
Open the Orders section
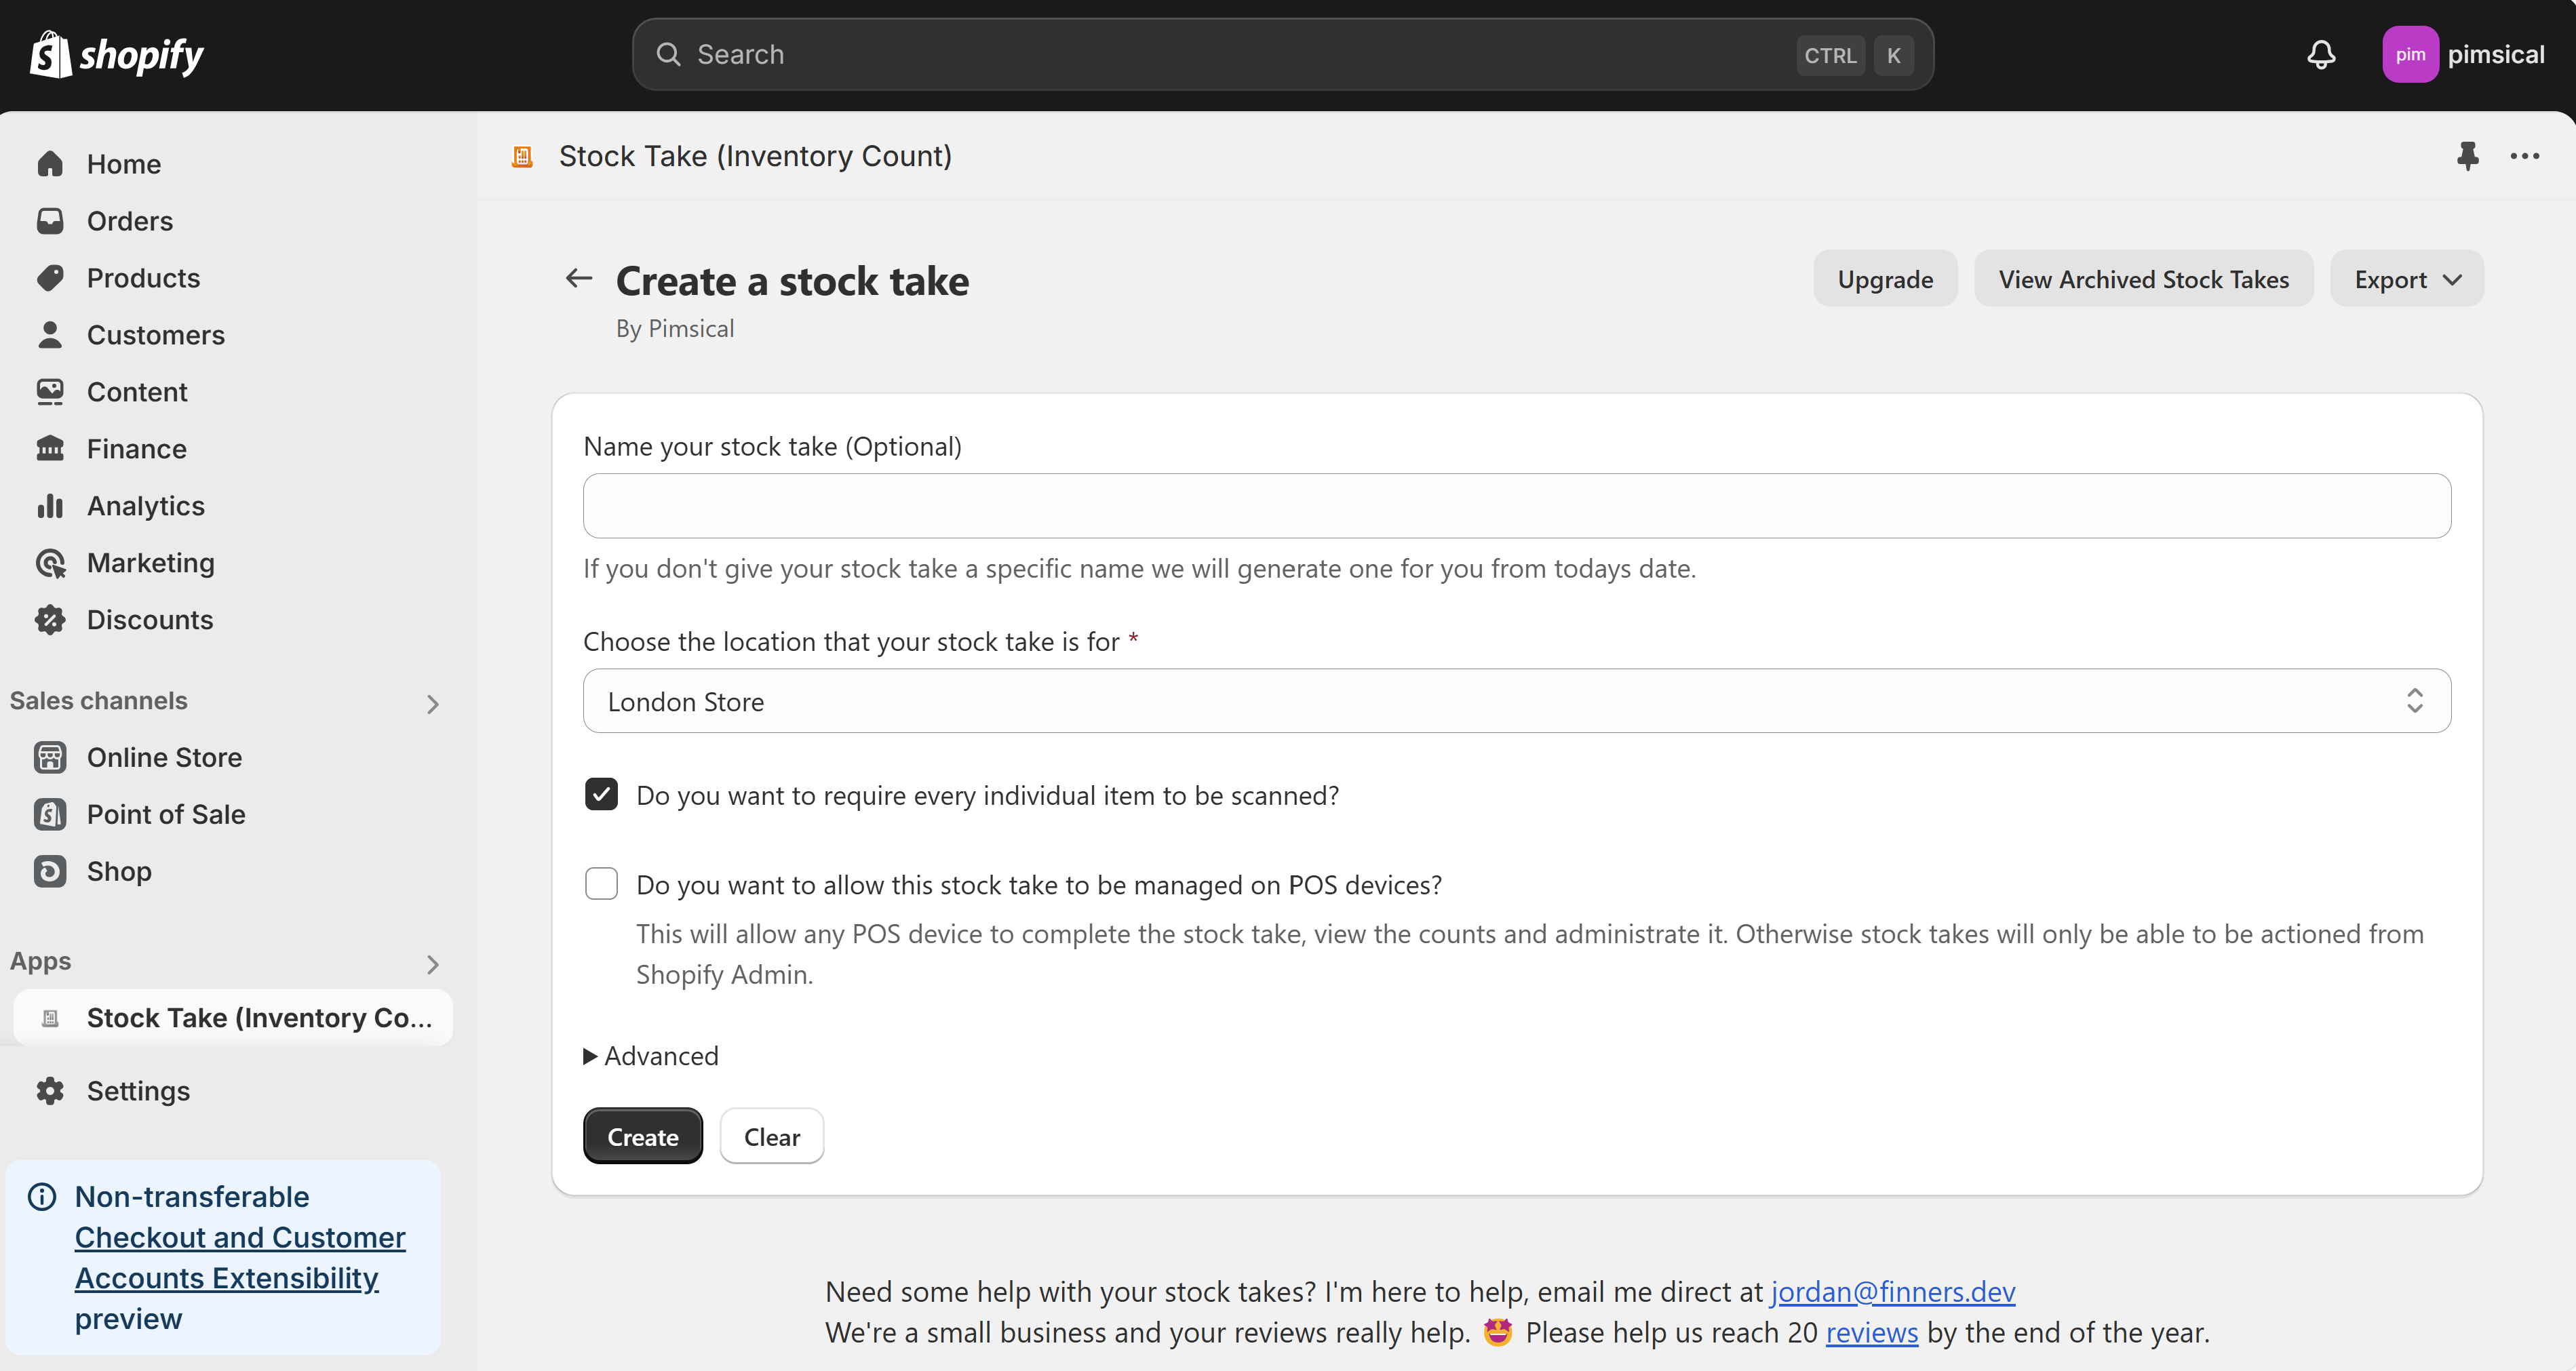point(129,220)
